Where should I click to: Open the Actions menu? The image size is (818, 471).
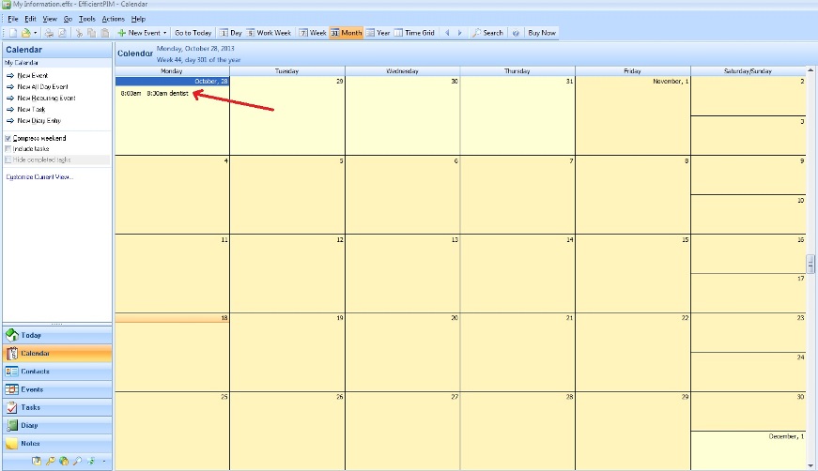coord(113,19)
